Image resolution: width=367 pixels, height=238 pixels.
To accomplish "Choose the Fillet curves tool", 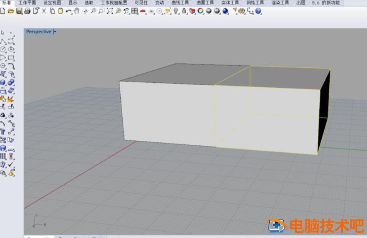I will (x=11, y=66).
